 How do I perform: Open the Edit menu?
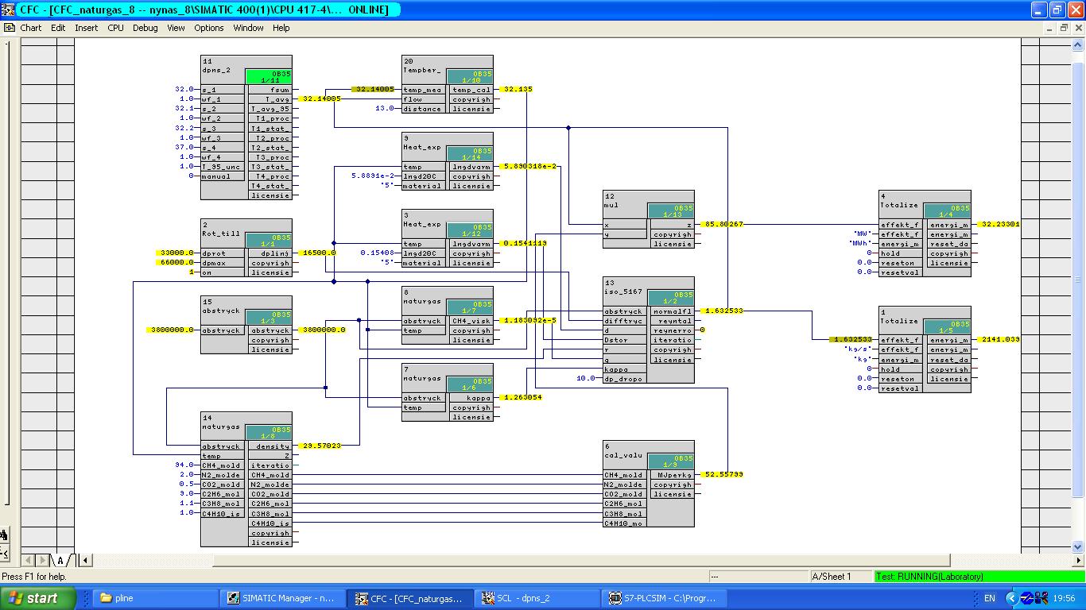point(58,28)
